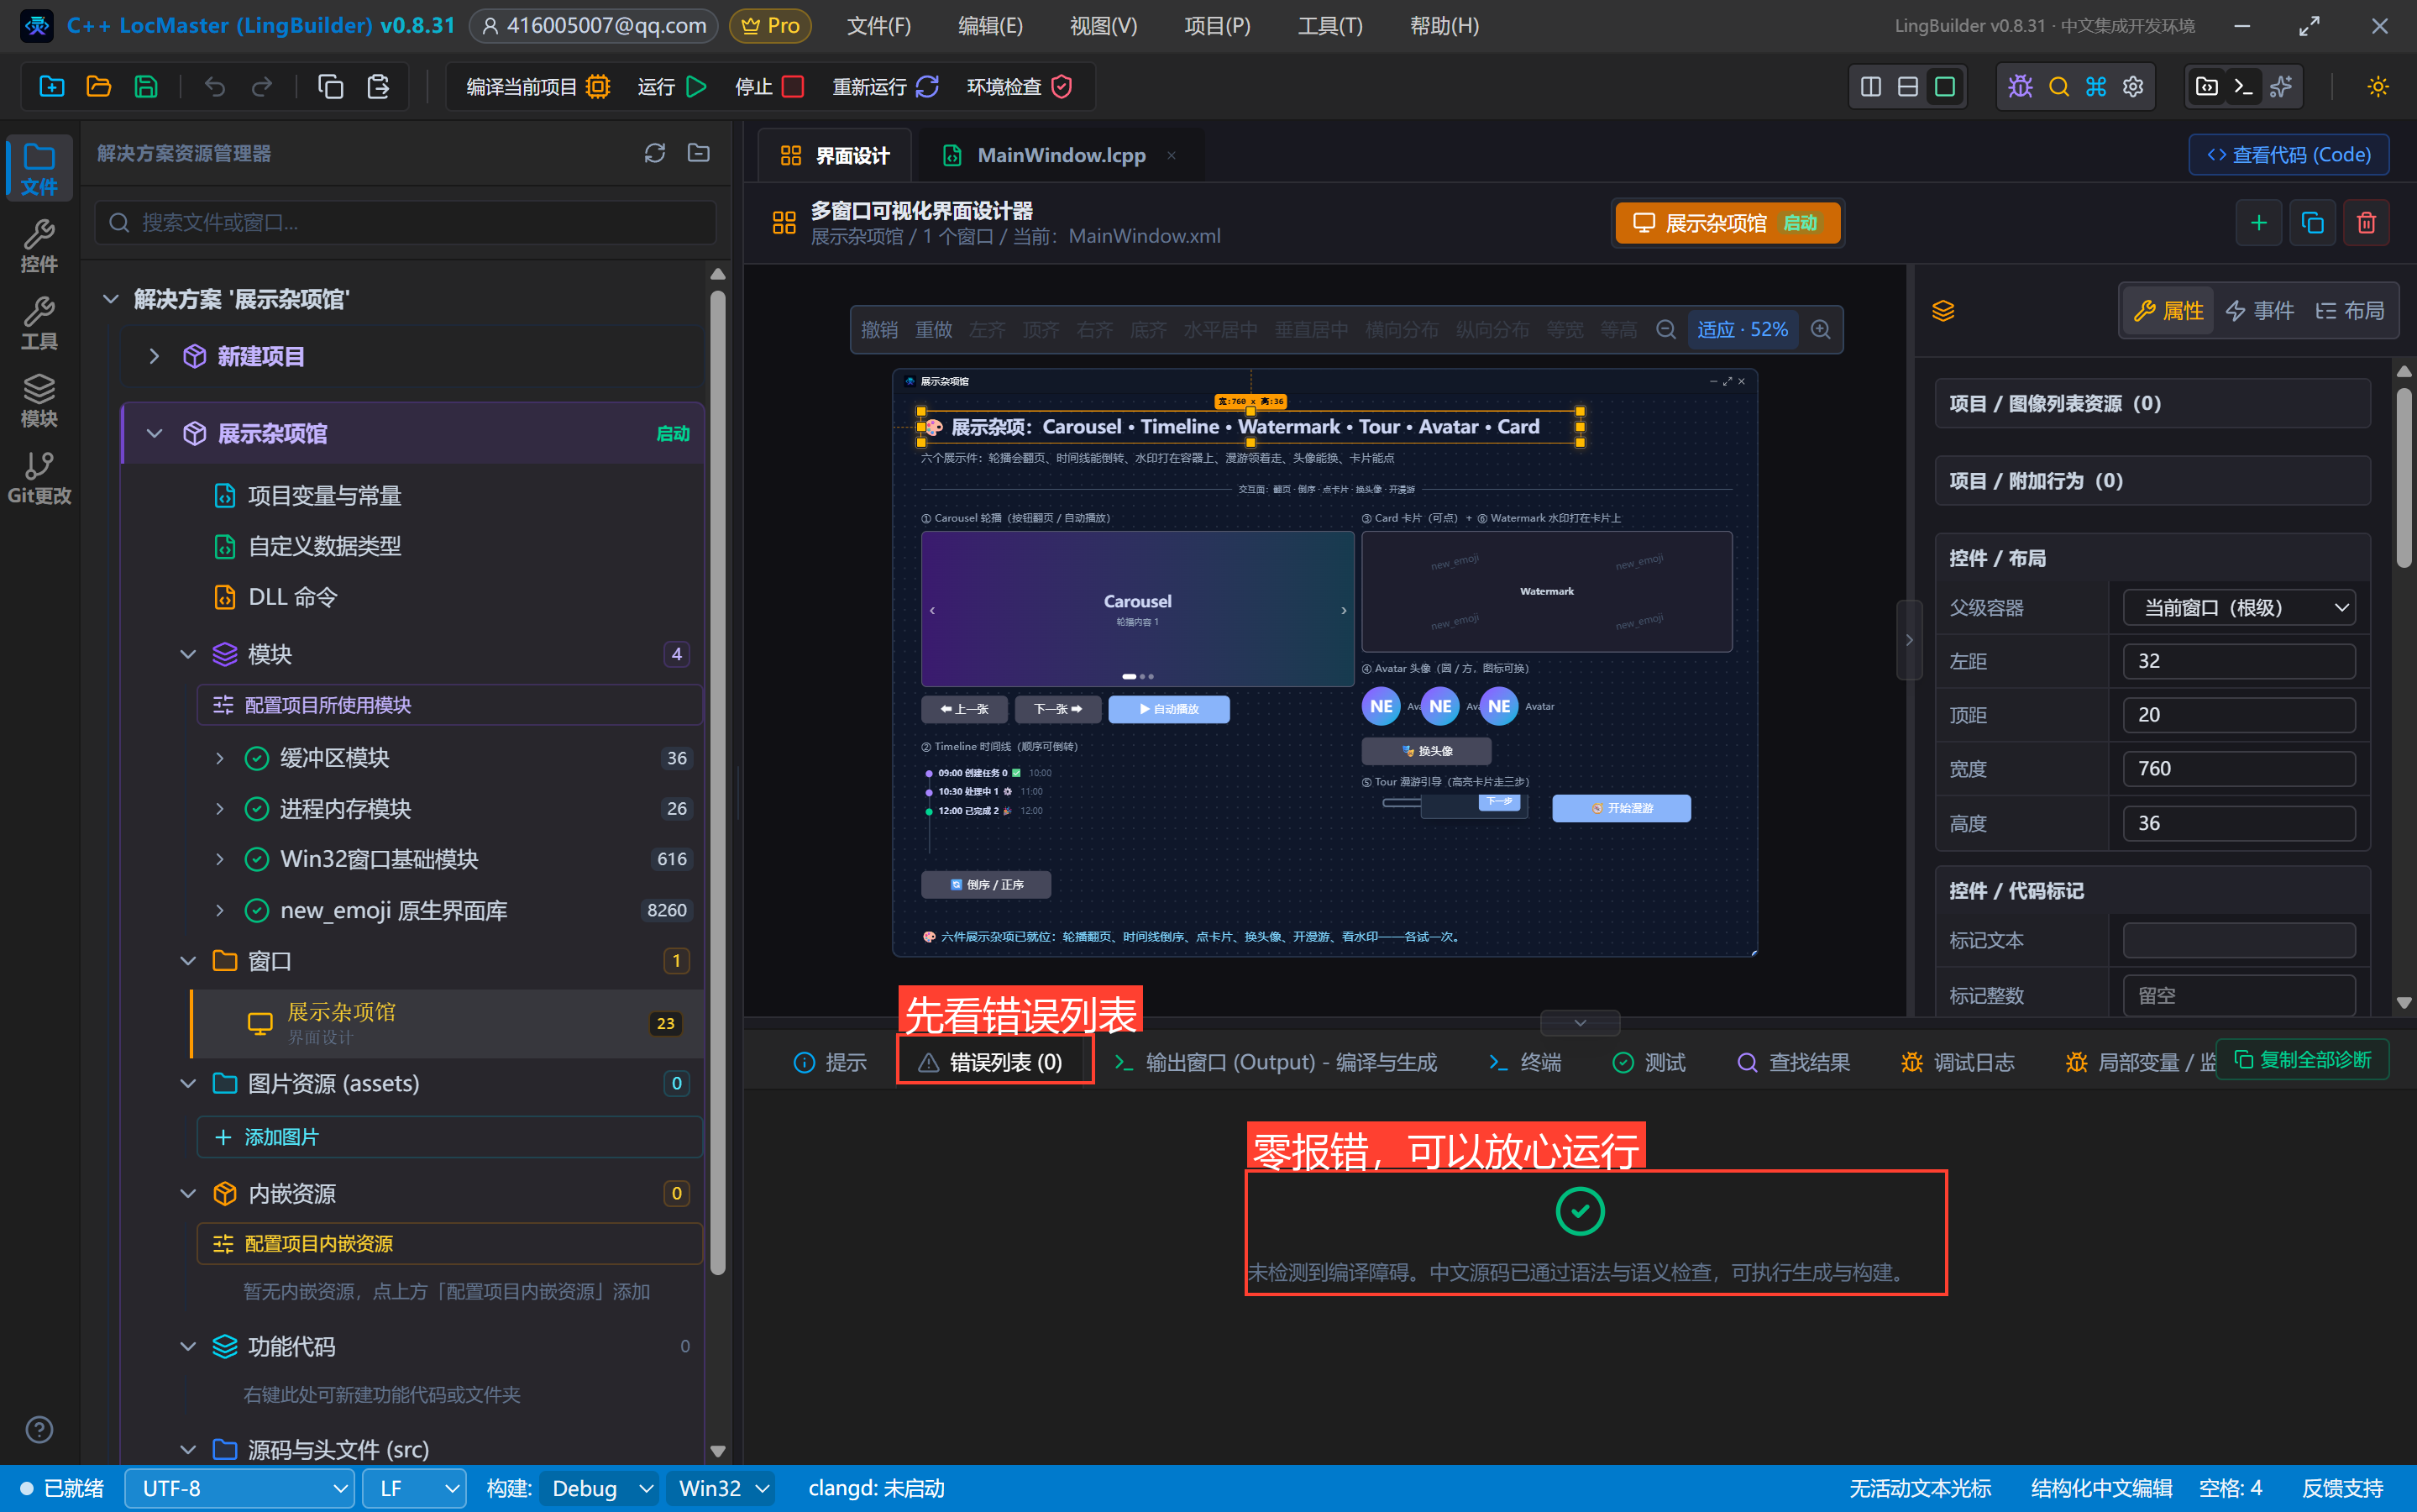Click 添加图片 button

(450, 1137)
